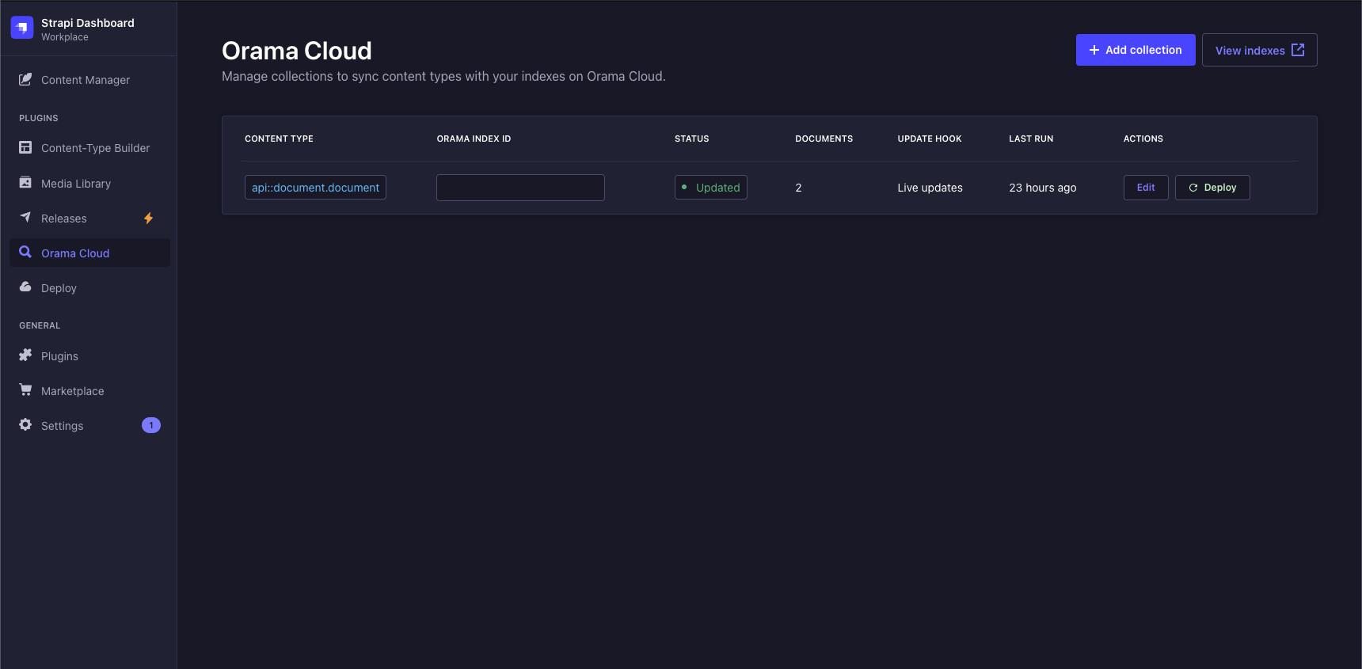This screenshot has width=1362, height=669.
Task: Select Orama Cloud in the sidebar
Action: (x=89, y=253)
